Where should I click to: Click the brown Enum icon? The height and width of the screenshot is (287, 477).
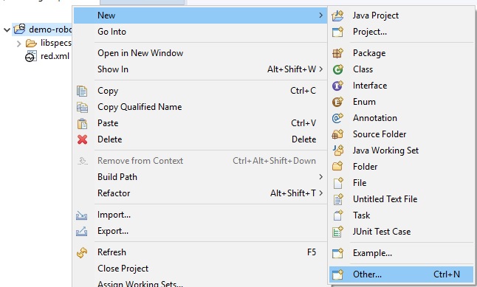click(337, 102)
